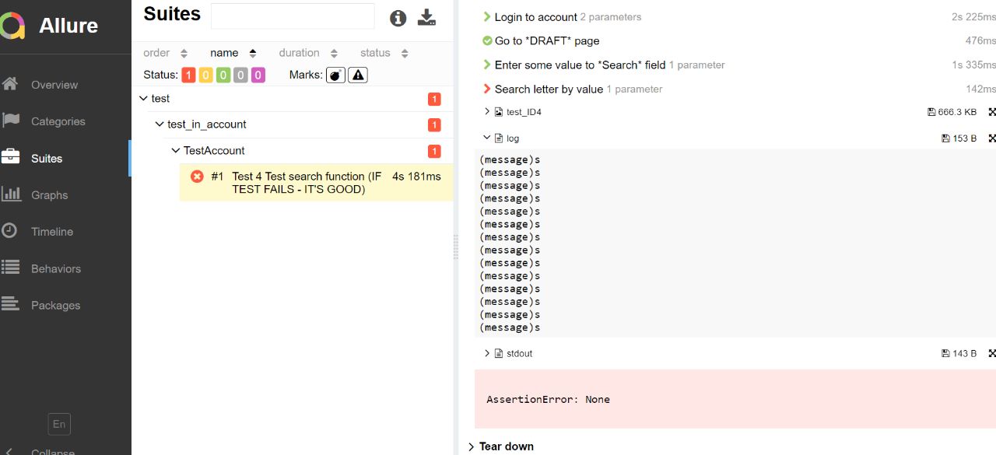996x455 pixels.
Task: Open log attachment fullscreen
Action: pos(992,138)
